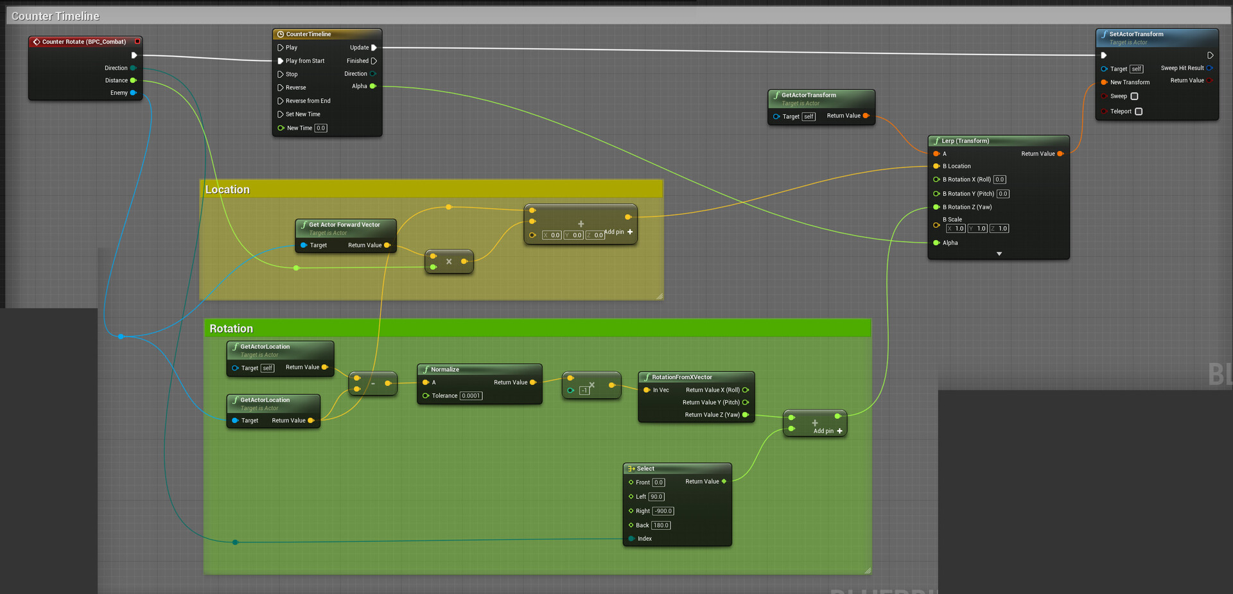Click the New Transform pin on SetActorTransform

1104,82
